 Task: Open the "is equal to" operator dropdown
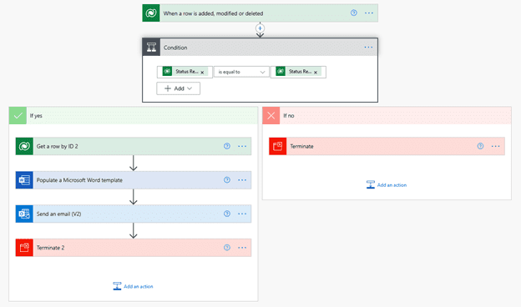point(241,72)
